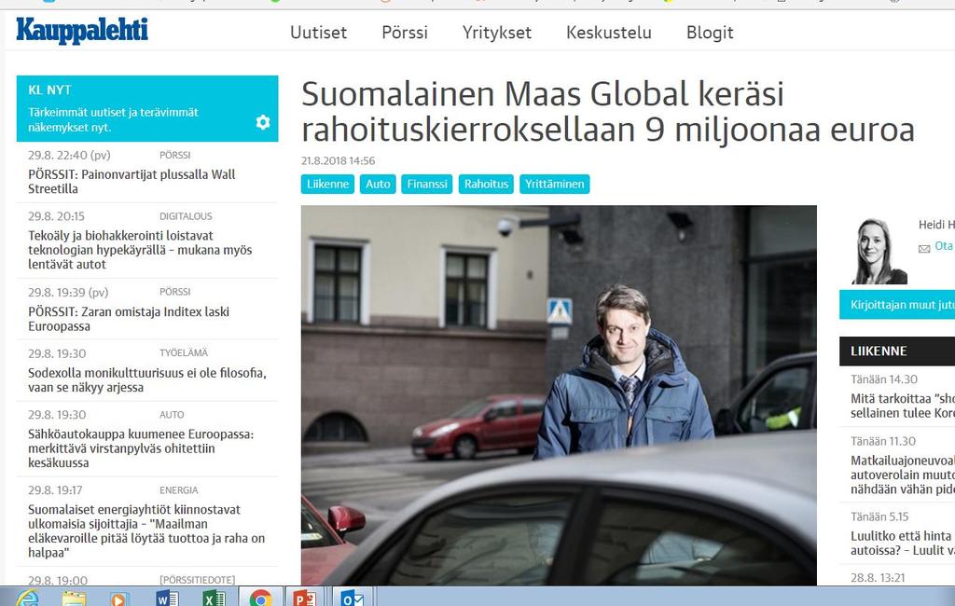Launch Internet Explorer from the taskbar
This screenshot has height=606, width=955.
[x=27, y=598]
